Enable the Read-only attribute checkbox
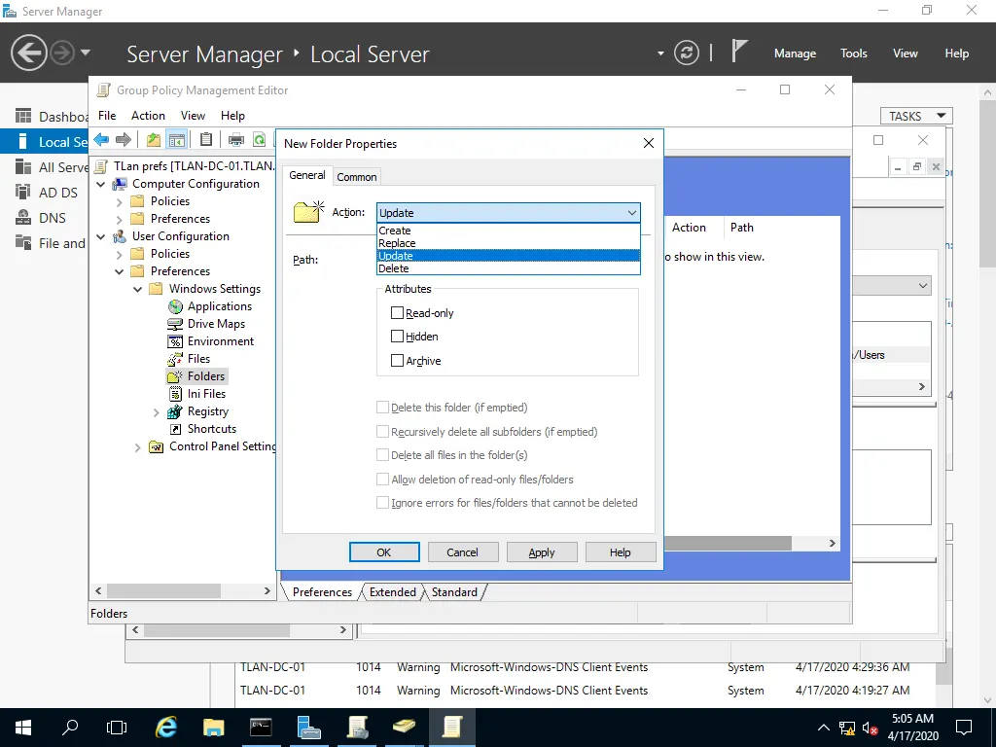 pos(397,313)
